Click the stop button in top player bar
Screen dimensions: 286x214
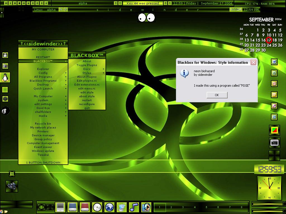click(19, 3)
